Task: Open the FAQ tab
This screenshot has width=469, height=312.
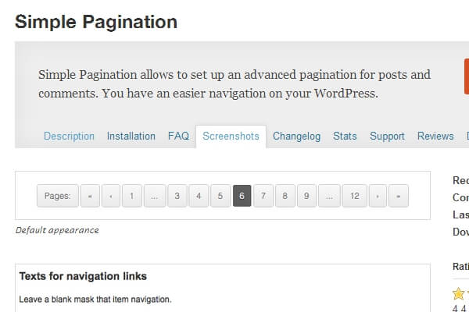Action: tap(178, 136)
